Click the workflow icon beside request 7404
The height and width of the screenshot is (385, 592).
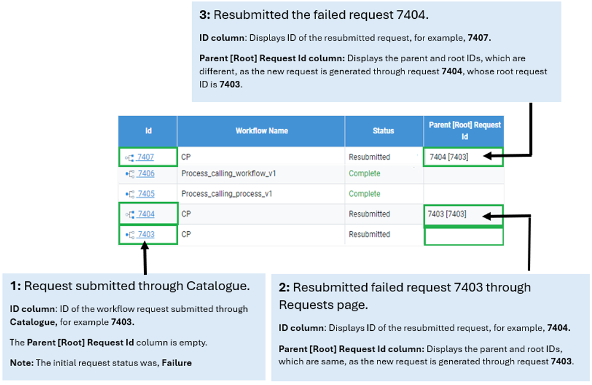[x=130, y=214]
